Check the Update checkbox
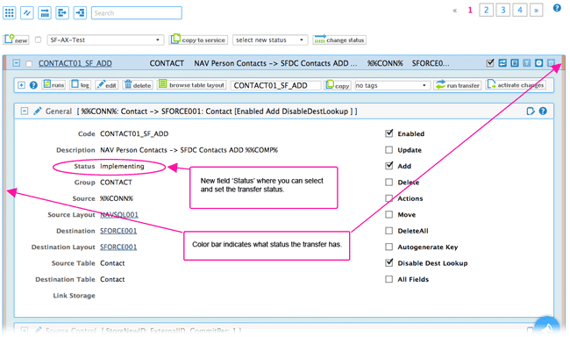570x337 pixels. 389,149
